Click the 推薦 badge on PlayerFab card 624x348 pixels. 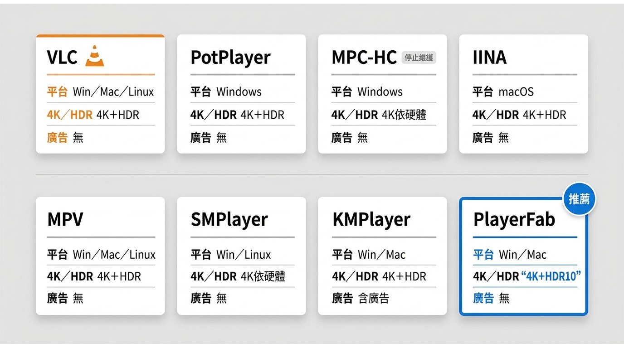point(579,198)
